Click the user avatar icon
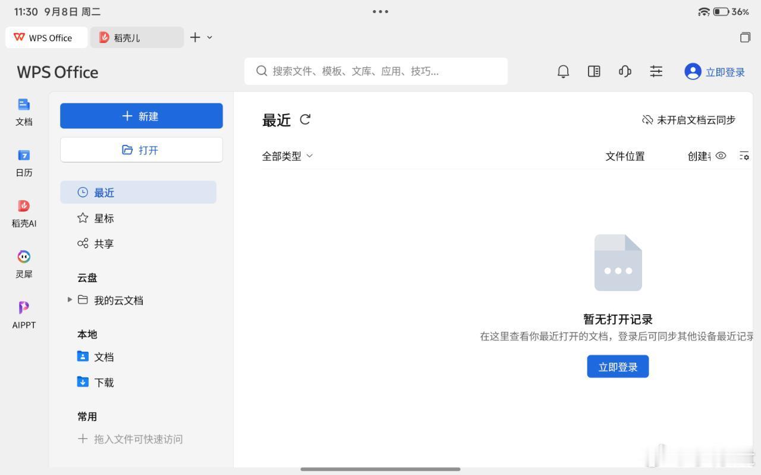761x475 pixels. [x=693, y=71]
